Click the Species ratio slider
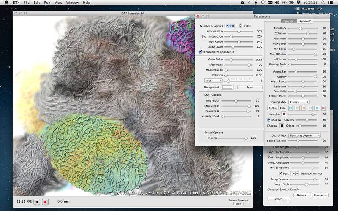 [x=239, y=31]
